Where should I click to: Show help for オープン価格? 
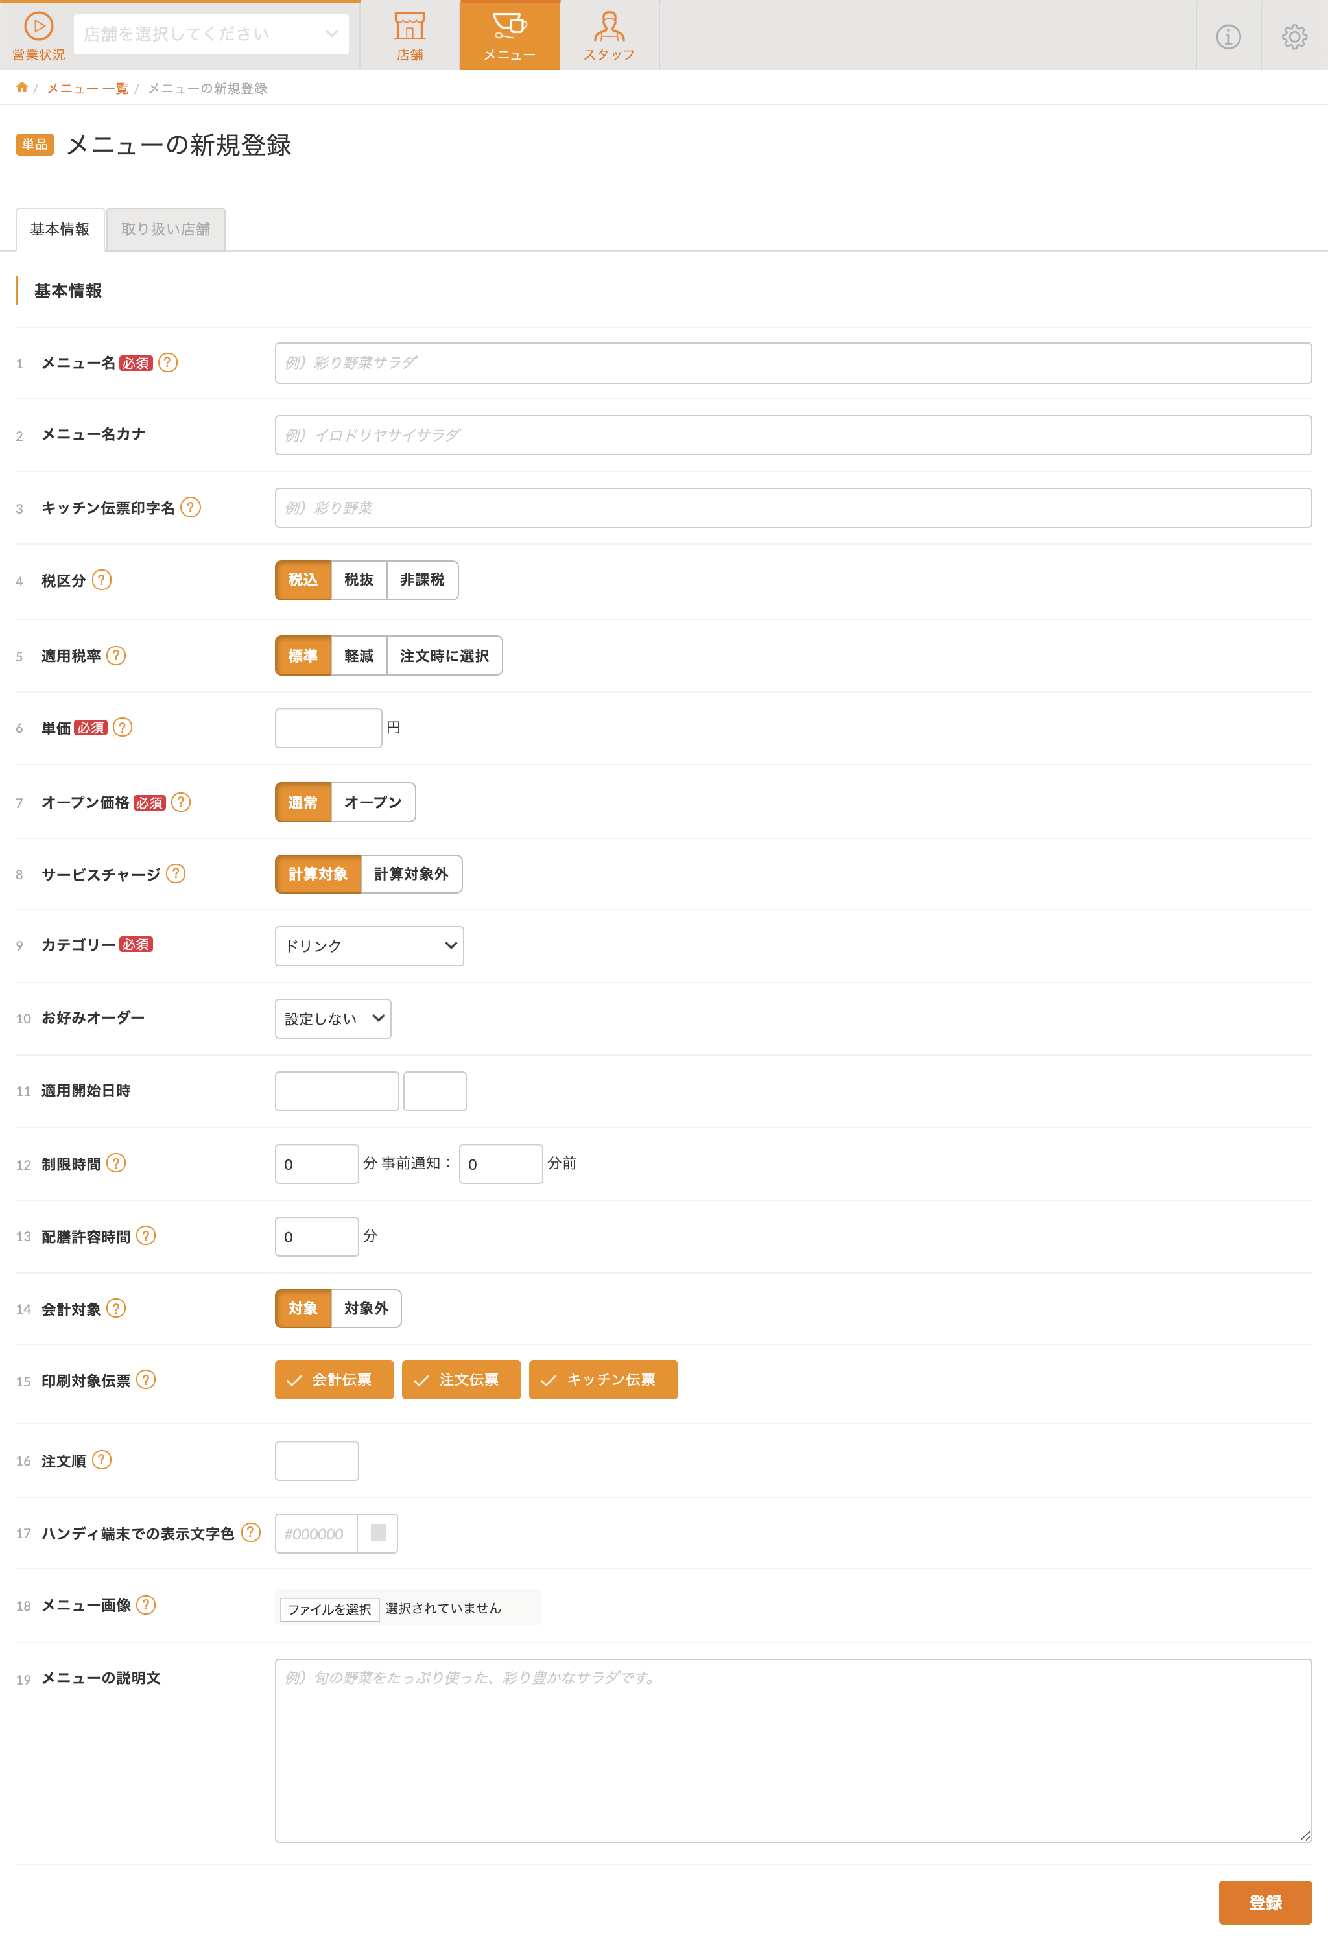tap(181, 802)
